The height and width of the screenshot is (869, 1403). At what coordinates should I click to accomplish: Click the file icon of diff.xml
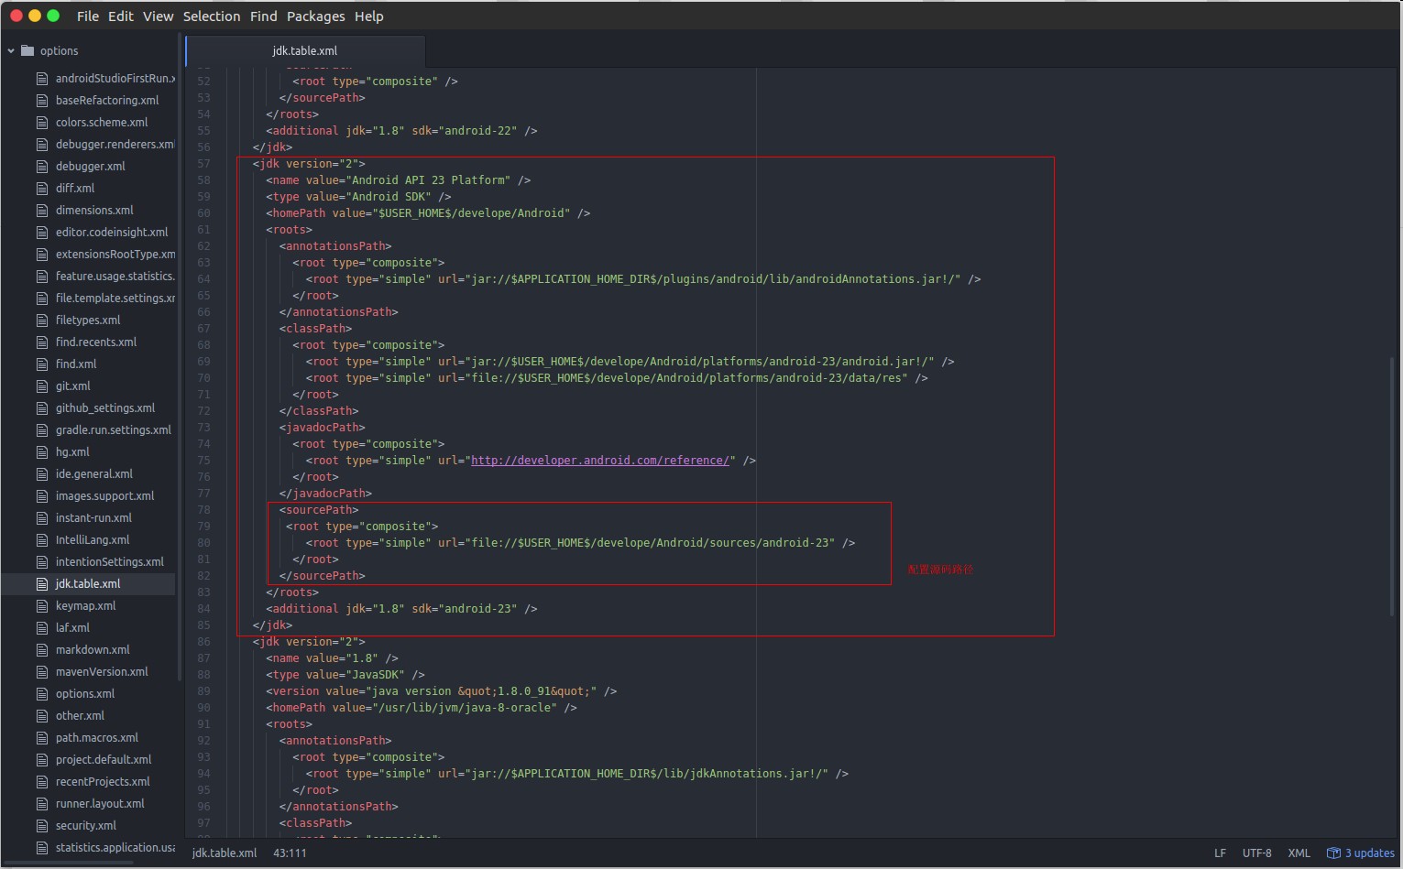[x=42, y=189]
